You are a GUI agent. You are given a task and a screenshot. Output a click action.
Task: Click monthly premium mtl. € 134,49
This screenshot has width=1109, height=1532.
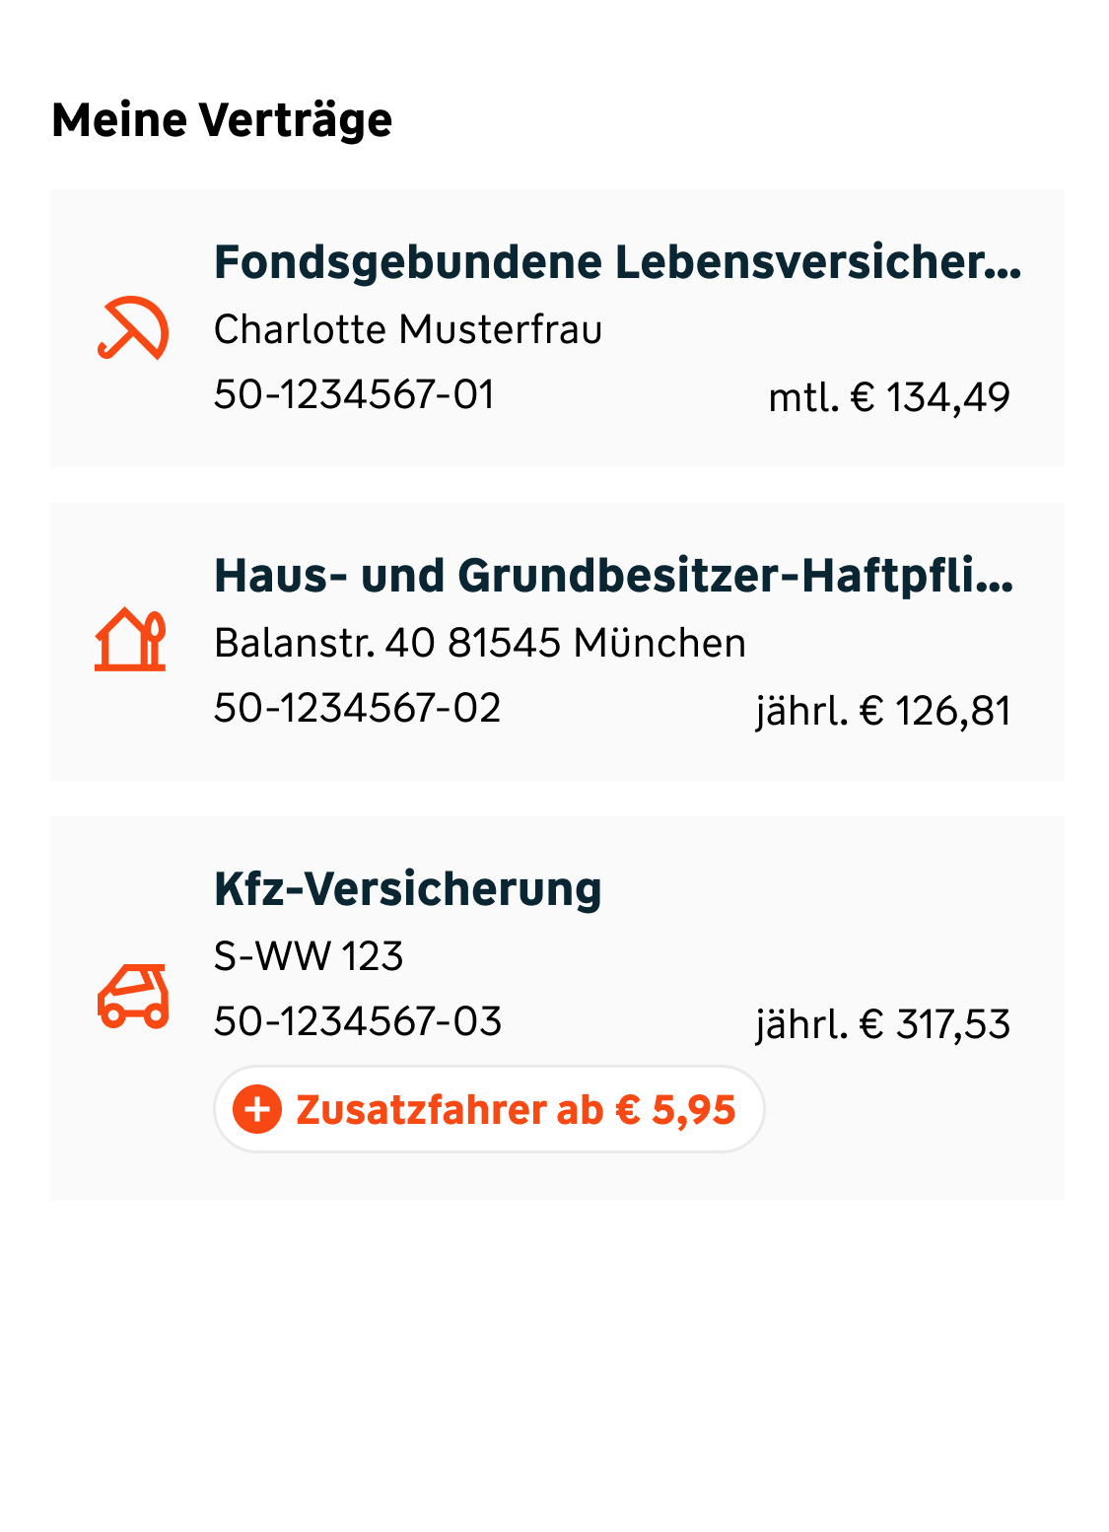(x=889, y=398)
